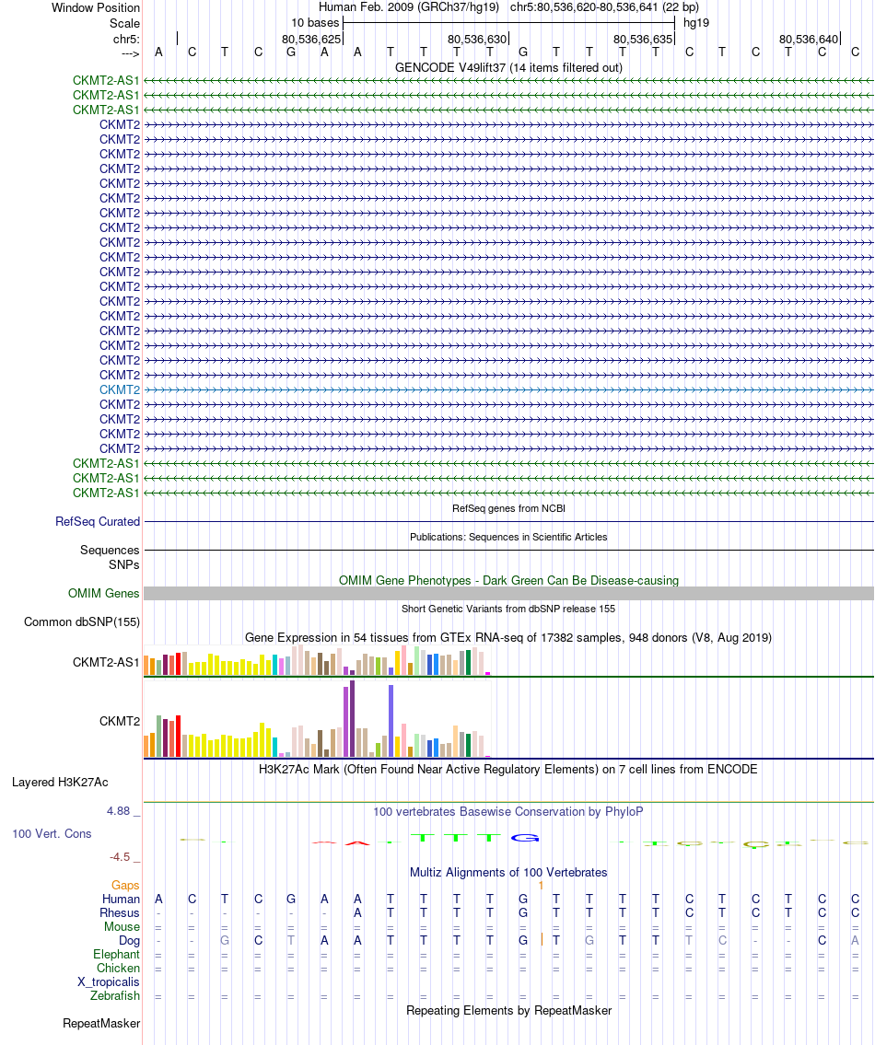Viewport: 875px width, 1045px height.
Task: Select the Human alignment row label
Action: (x=121, y=899)
